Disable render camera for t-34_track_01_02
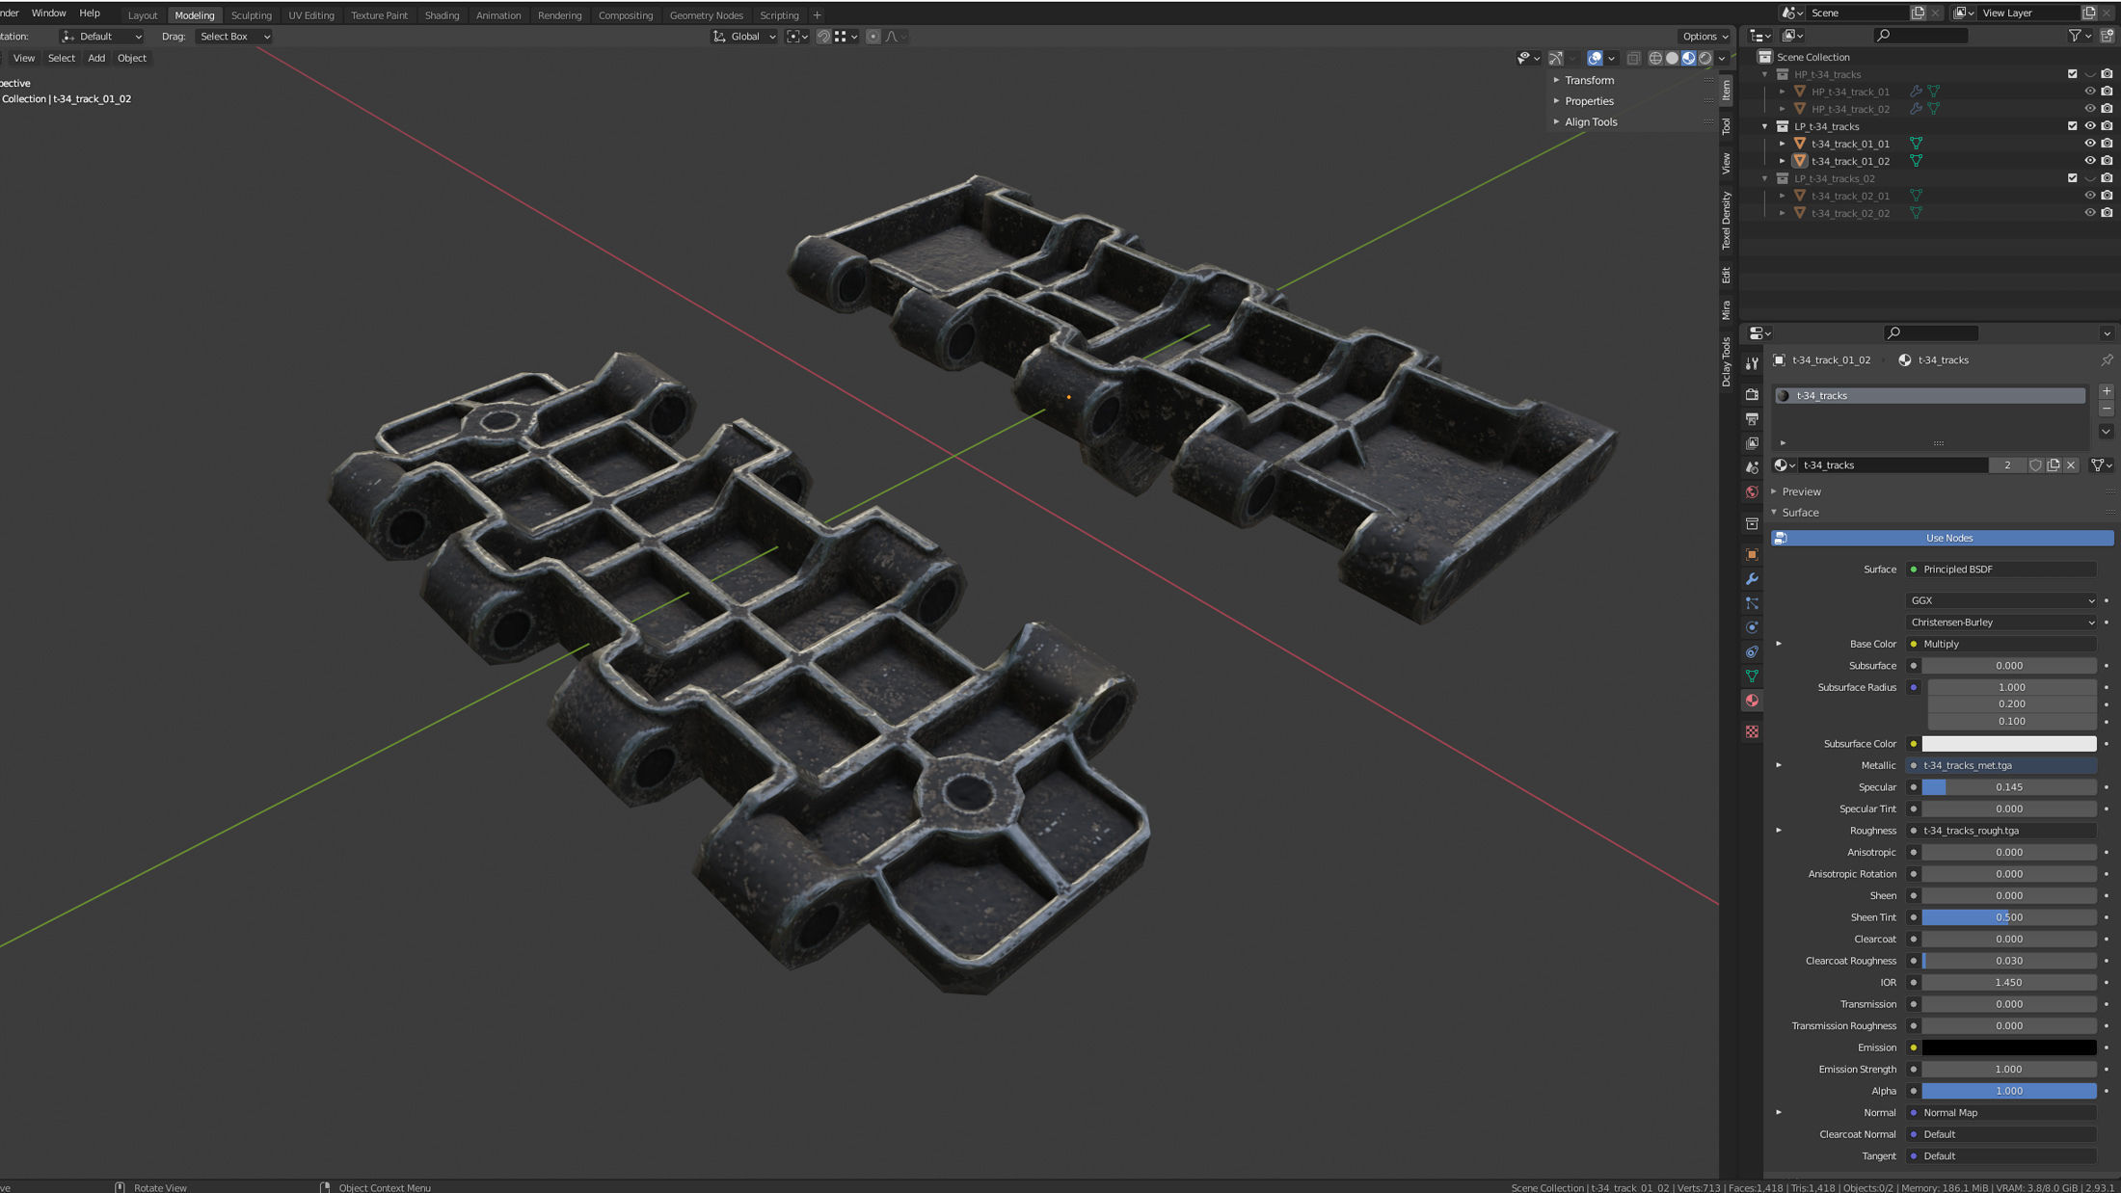 [x=2107, y=161]
